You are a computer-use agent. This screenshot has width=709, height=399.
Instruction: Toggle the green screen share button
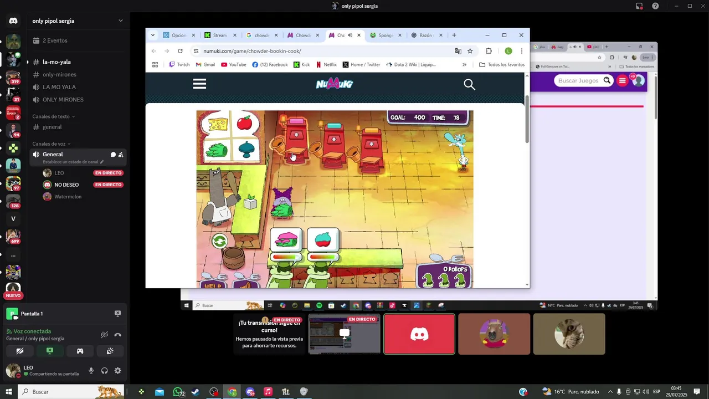(50, 351)
